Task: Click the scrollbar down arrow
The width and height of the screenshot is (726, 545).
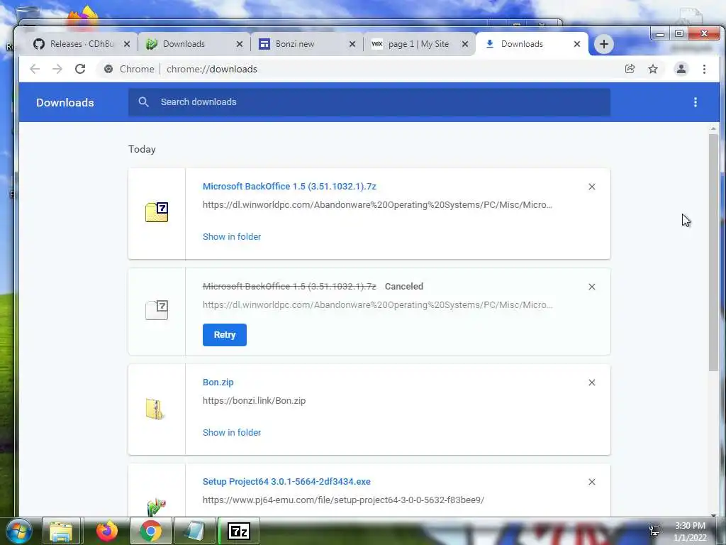Action: [713, 514]
